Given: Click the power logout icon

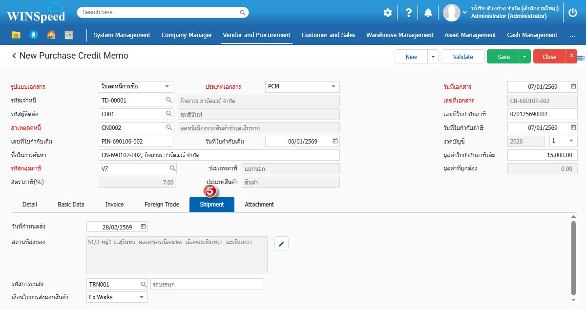Looking at the screenshot, I should pos(573,13).
